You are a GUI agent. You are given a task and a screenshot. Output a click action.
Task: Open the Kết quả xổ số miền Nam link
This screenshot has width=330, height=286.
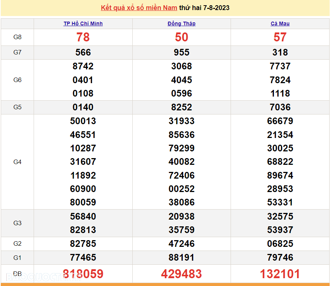click(x=139, y=8)
